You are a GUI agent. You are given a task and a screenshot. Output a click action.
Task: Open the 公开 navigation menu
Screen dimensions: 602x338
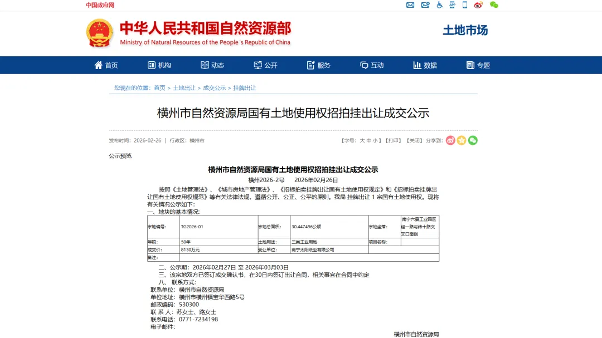tap(266, 65)
